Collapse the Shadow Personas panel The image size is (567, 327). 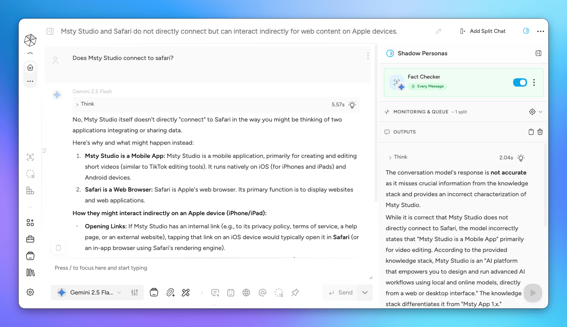coord(538,53)
